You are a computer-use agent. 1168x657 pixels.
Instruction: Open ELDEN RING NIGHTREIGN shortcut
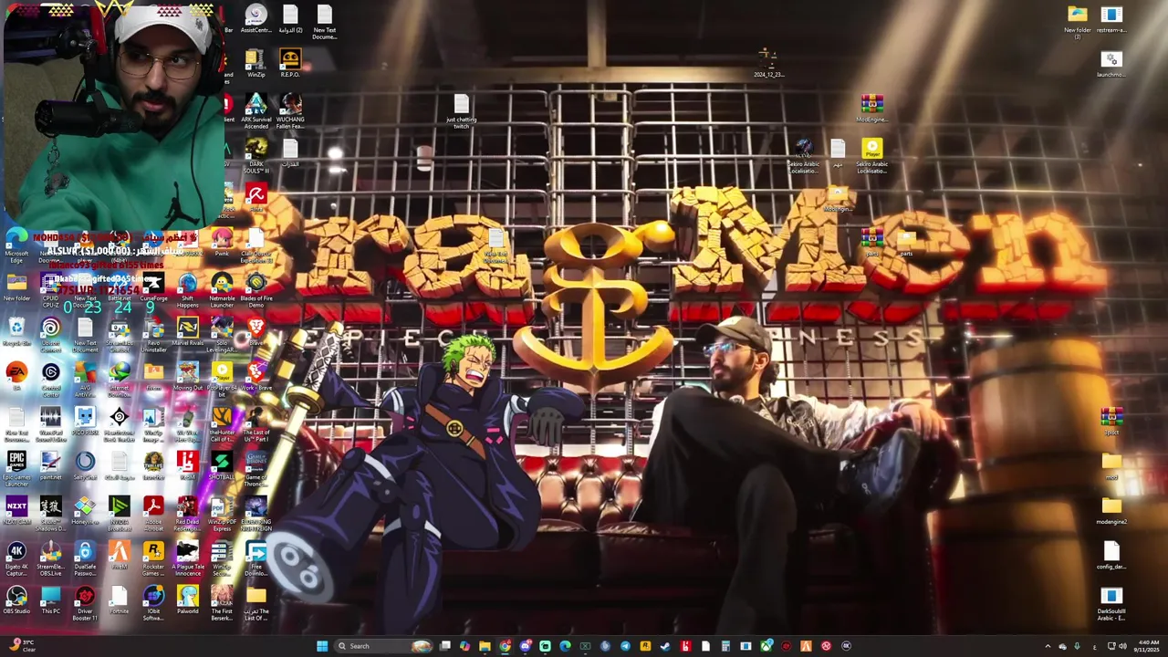coord(256,513)
